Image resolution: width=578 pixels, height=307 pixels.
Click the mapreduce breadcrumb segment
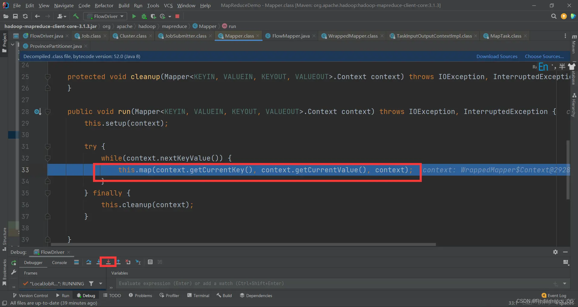click(174, 26)
